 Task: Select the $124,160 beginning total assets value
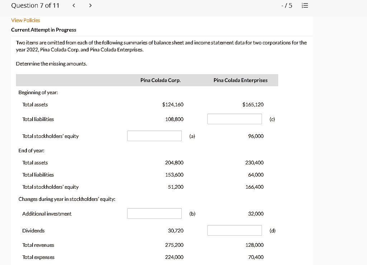pyautogui.click(x=173, y=105)
